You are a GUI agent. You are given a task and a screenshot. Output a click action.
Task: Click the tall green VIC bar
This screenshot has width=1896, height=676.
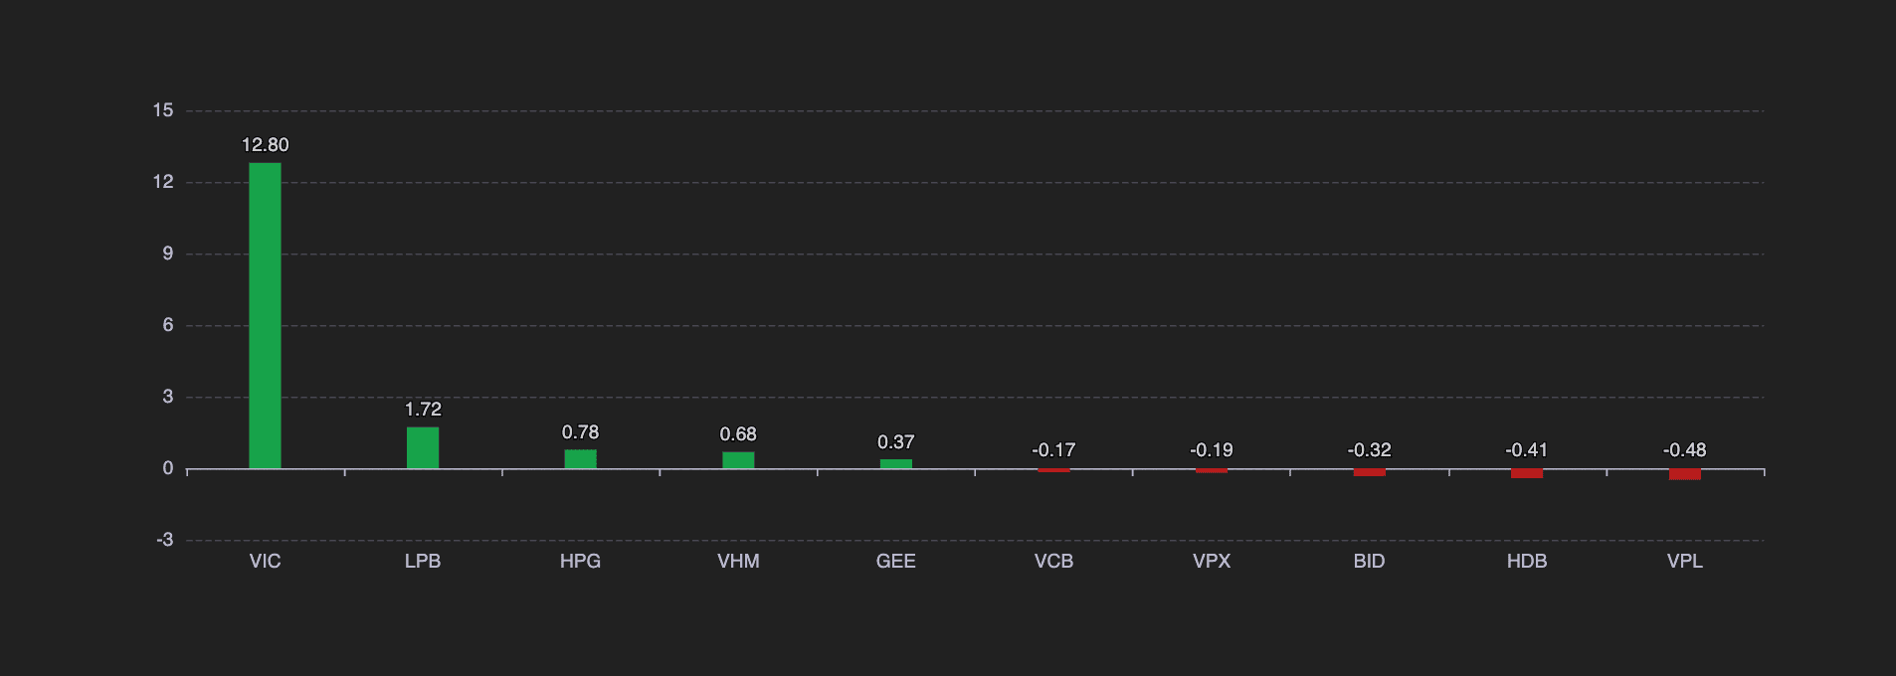pos(265,315)
